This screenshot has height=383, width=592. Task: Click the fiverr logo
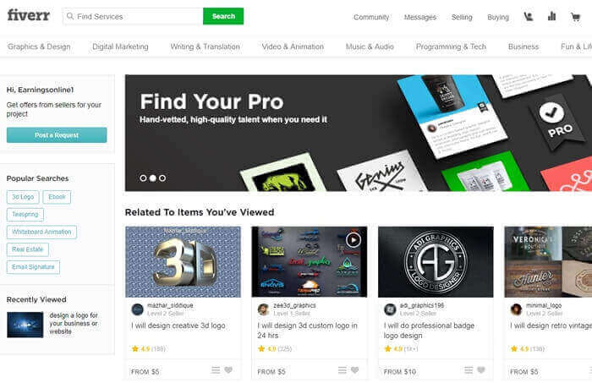[29, 15]
